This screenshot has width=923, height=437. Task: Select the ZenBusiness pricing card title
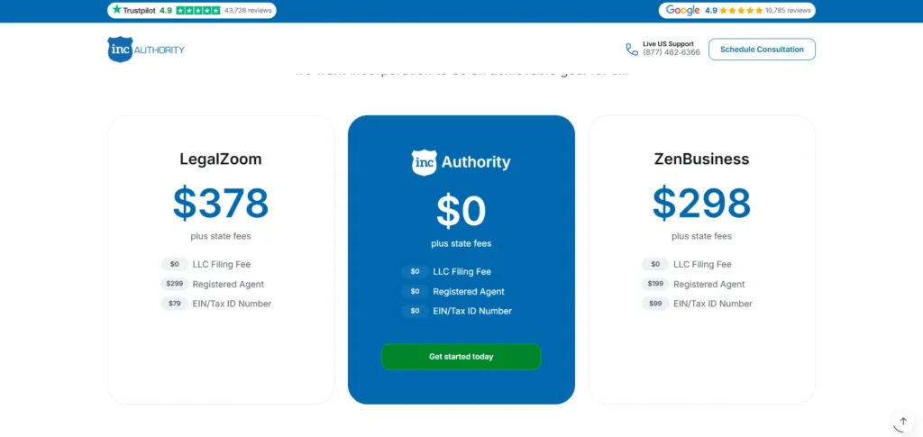(x=701, y=159)
